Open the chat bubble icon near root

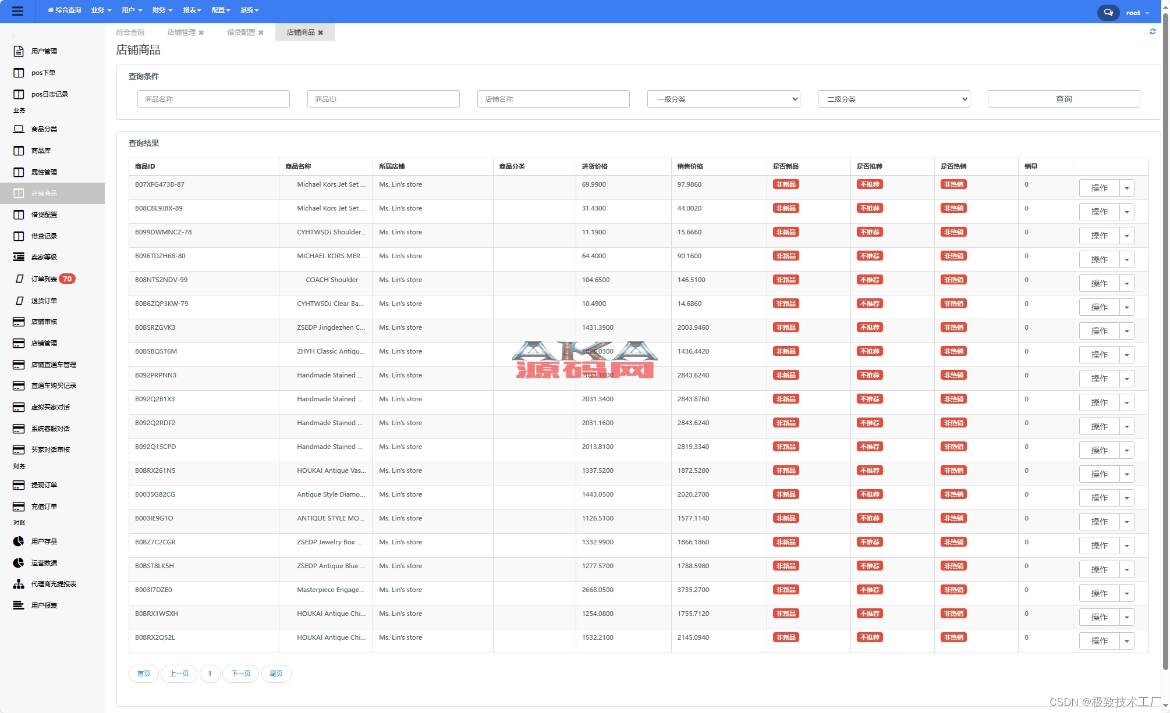click(1108, 12)
